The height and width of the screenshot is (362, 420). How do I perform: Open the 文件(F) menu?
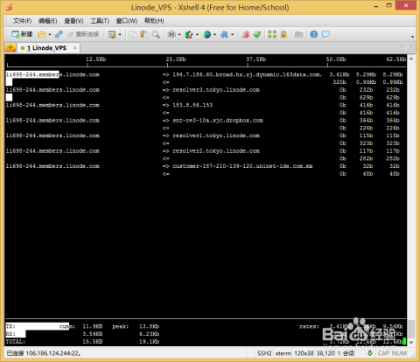(22, 21)
